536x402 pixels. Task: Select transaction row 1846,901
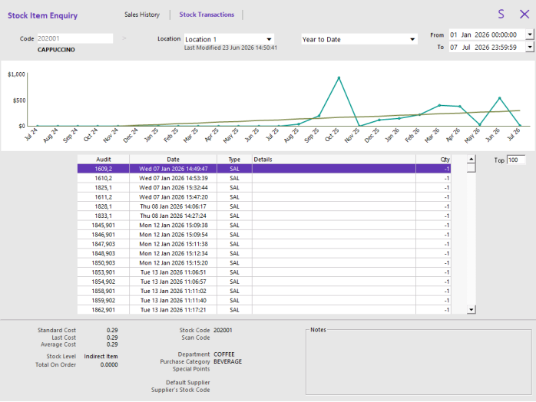click(x=264, y=235)
